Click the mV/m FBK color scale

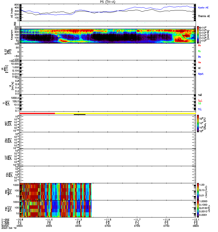198,192
